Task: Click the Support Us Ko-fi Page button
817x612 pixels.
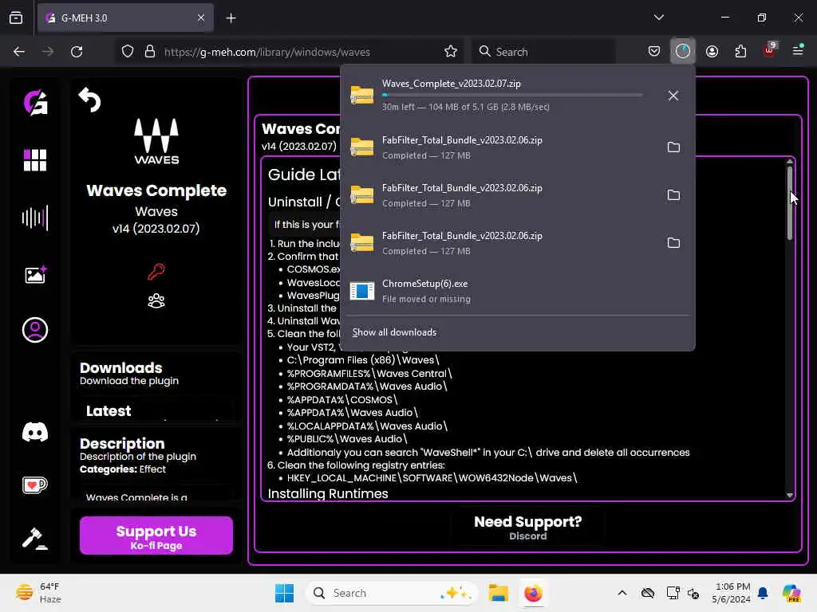Action: click(156, 535)
